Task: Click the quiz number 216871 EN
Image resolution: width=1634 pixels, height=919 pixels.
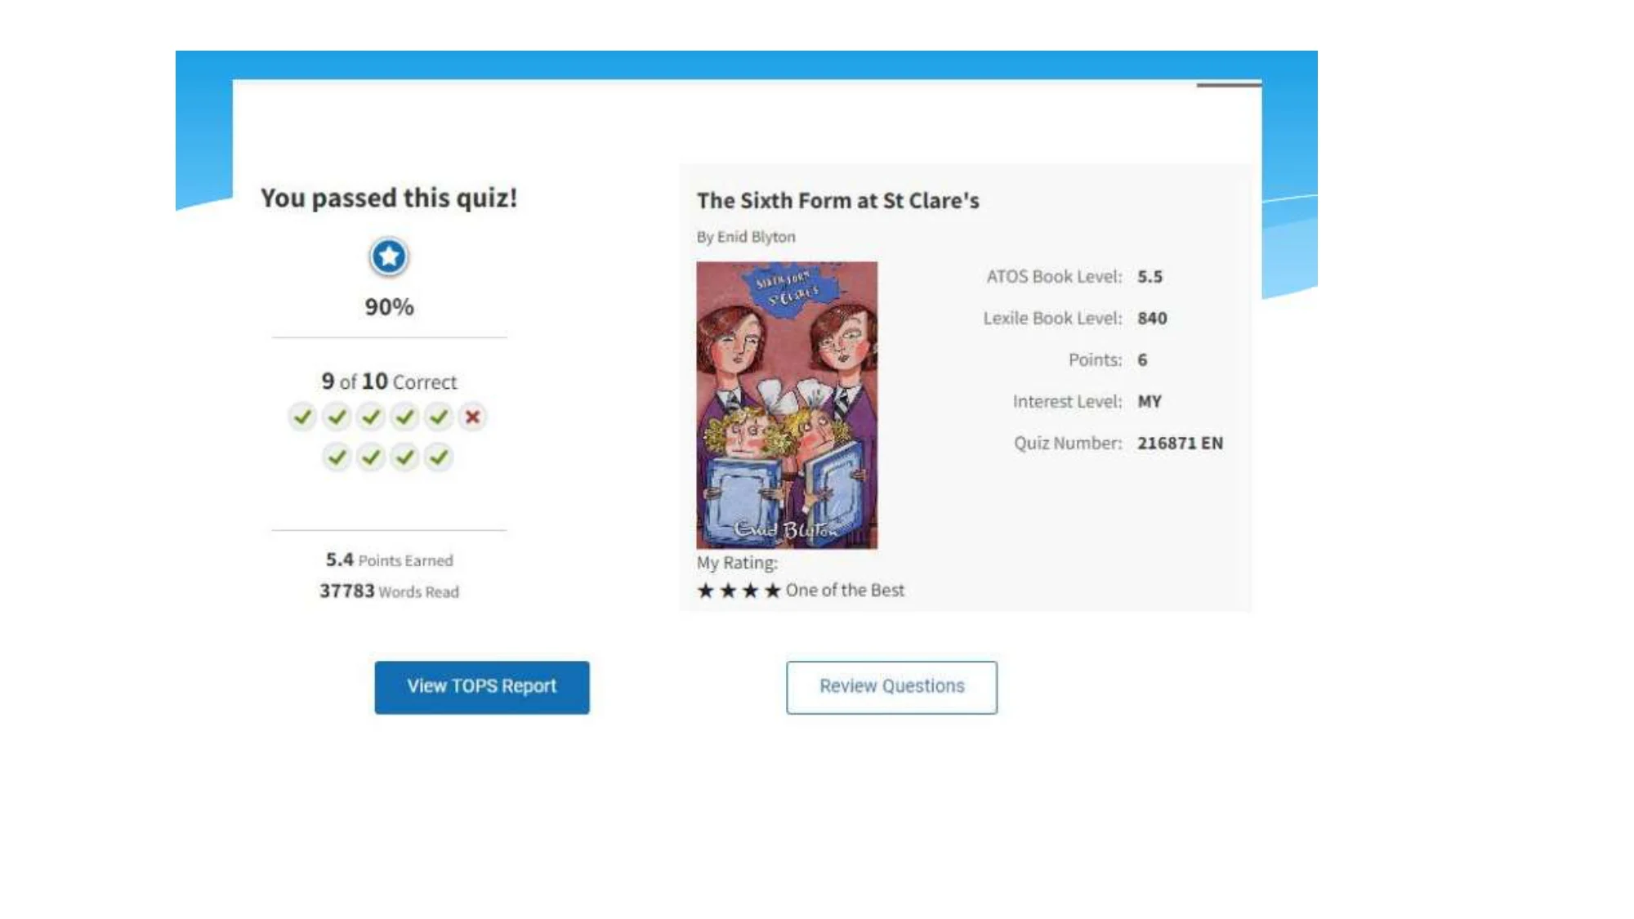Action: coord(1180,444)
